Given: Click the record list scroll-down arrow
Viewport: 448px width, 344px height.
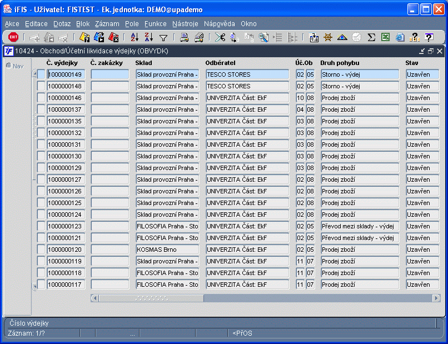Looking at the screenshot, I should pyautogui.click(x=34, y=286).
